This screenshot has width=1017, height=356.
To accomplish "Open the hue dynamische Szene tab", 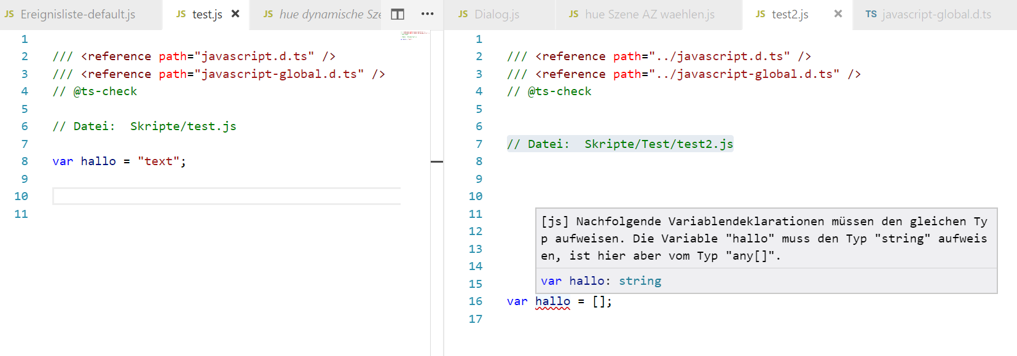I will pos(330,14).
